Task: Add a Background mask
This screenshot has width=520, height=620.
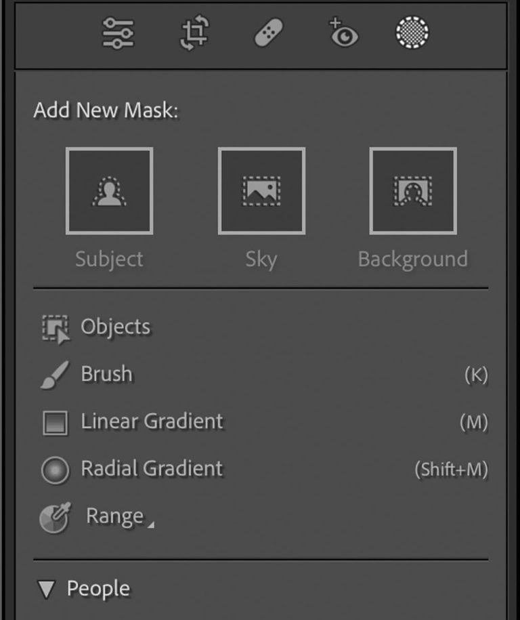Action: [414, 190]
